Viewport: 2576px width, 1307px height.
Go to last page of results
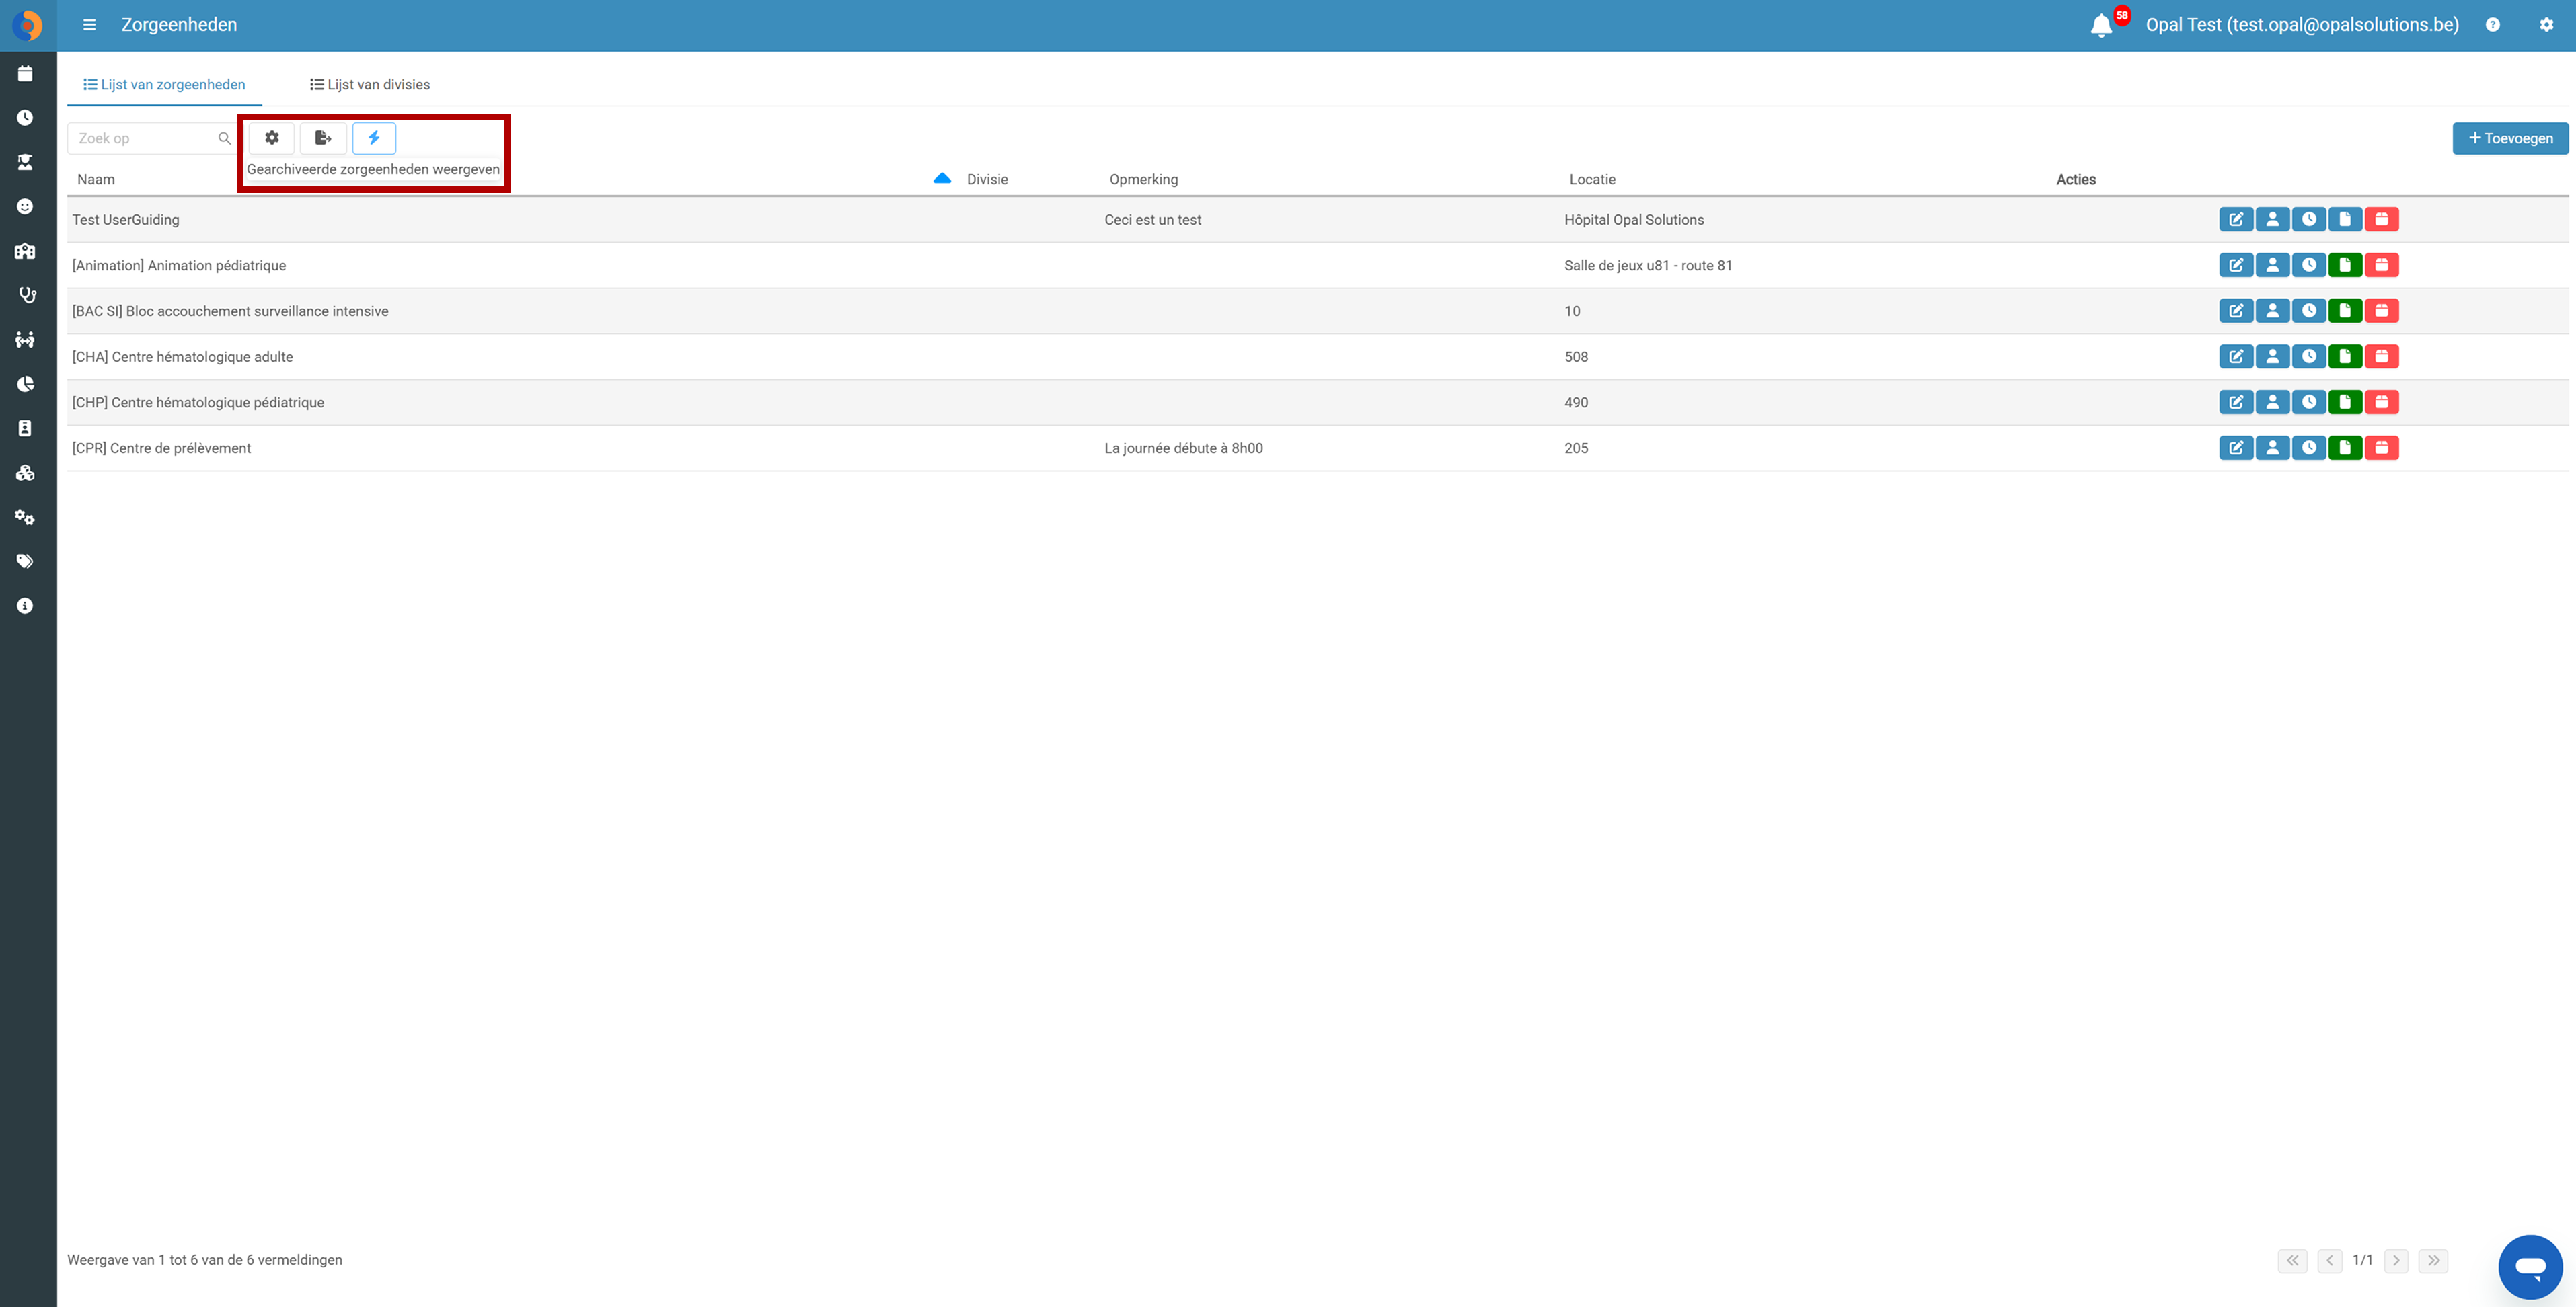click(x=2433, y=1260)
